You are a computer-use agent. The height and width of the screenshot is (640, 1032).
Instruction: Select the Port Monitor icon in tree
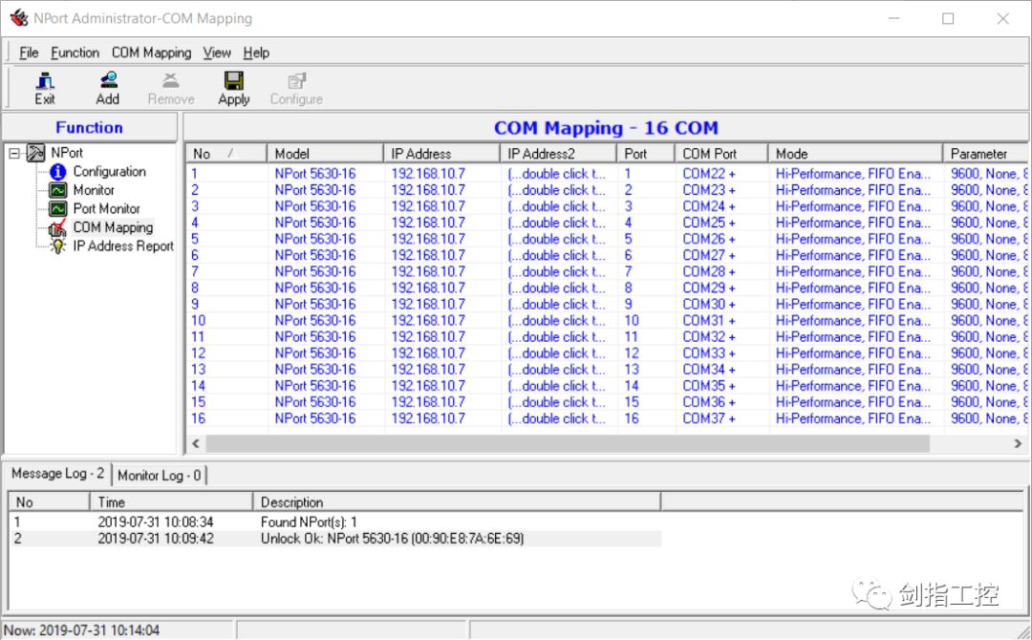click(58, 208)
